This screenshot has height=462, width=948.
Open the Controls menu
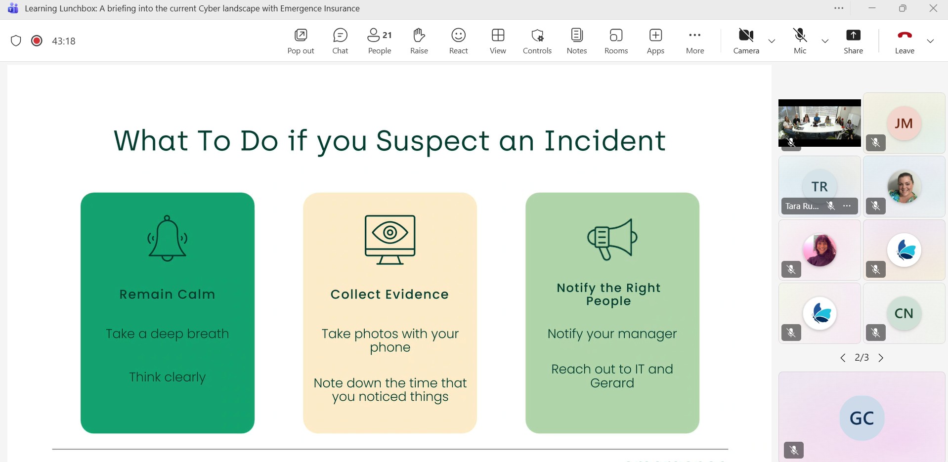pos(537,41)
